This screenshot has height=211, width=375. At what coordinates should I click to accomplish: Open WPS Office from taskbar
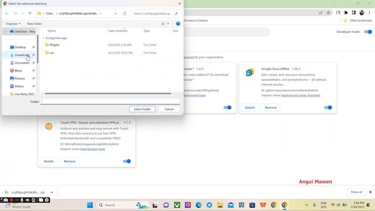click(263, 205)
